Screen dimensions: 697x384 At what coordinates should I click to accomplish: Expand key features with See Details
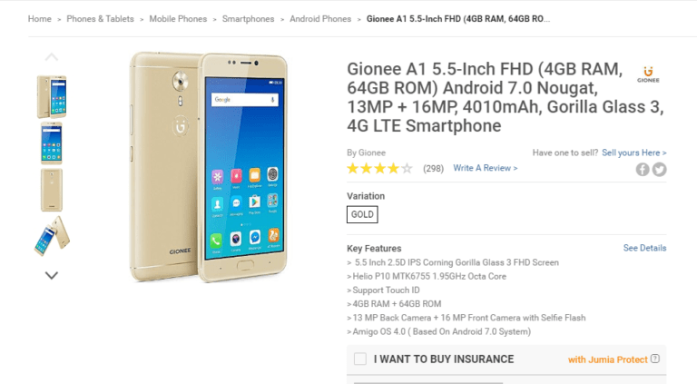(644, 248)
